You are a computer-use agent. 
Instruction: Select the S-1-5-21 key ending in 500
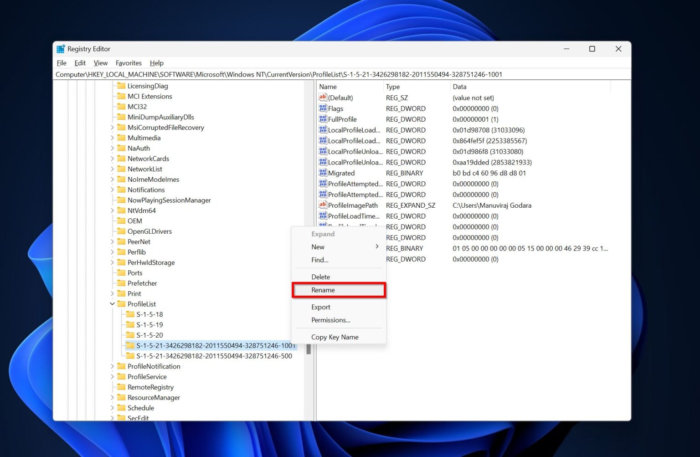tap(214, 356)
